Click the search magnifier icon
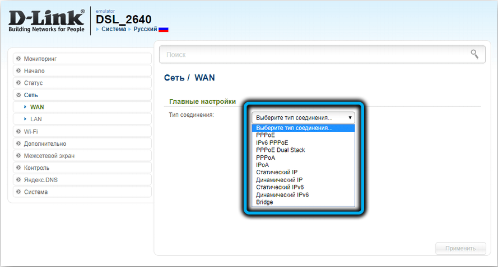 point(474,54)
